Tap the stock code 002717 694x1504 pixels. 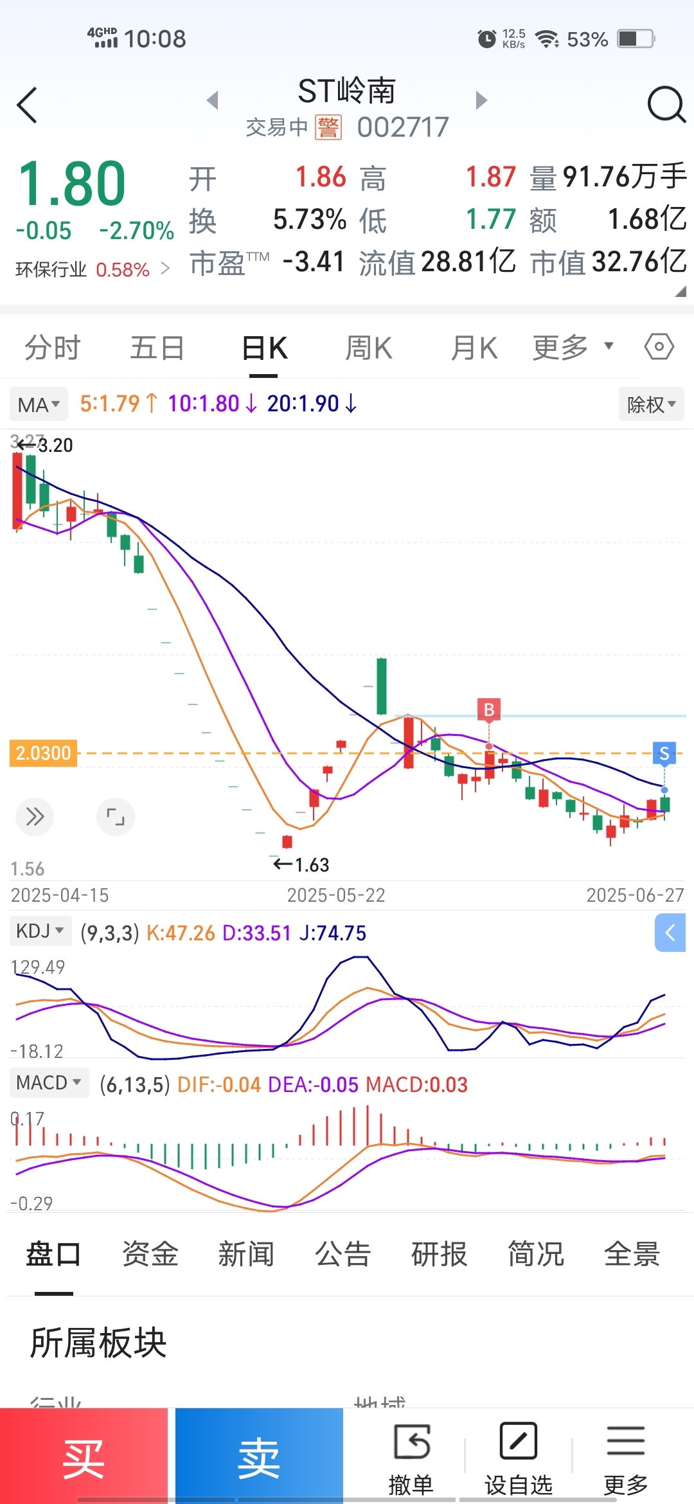coord(403,127)
